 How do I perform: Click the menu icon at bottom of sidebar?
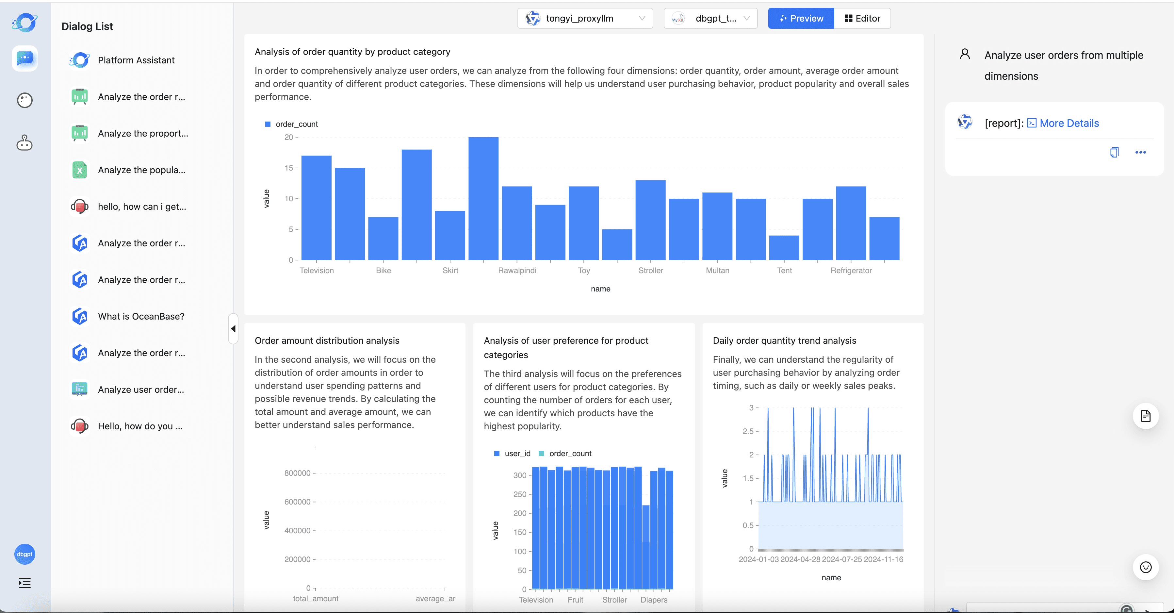pyautogui.click(x=24, y=582)
